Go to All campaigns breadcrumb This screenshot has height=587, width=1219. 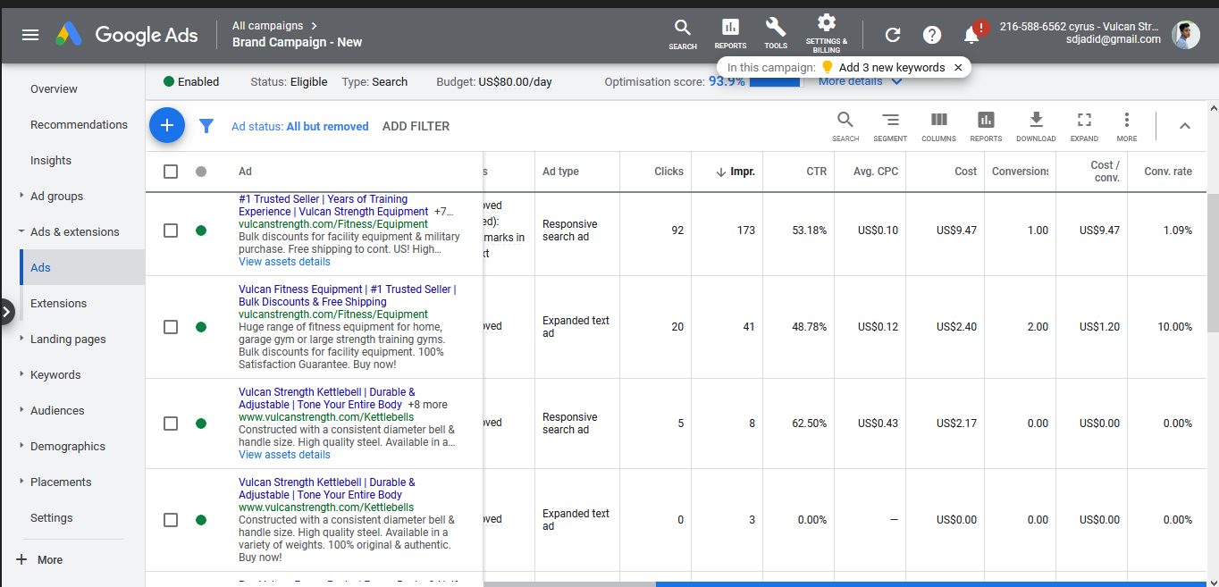tap(267, 26)
